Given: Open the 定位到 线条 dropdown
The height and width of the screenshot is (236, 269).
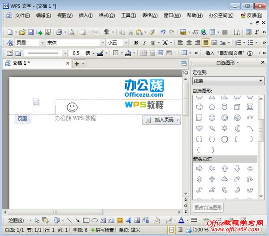Looking at the screenshot, I should coord(228,81).
